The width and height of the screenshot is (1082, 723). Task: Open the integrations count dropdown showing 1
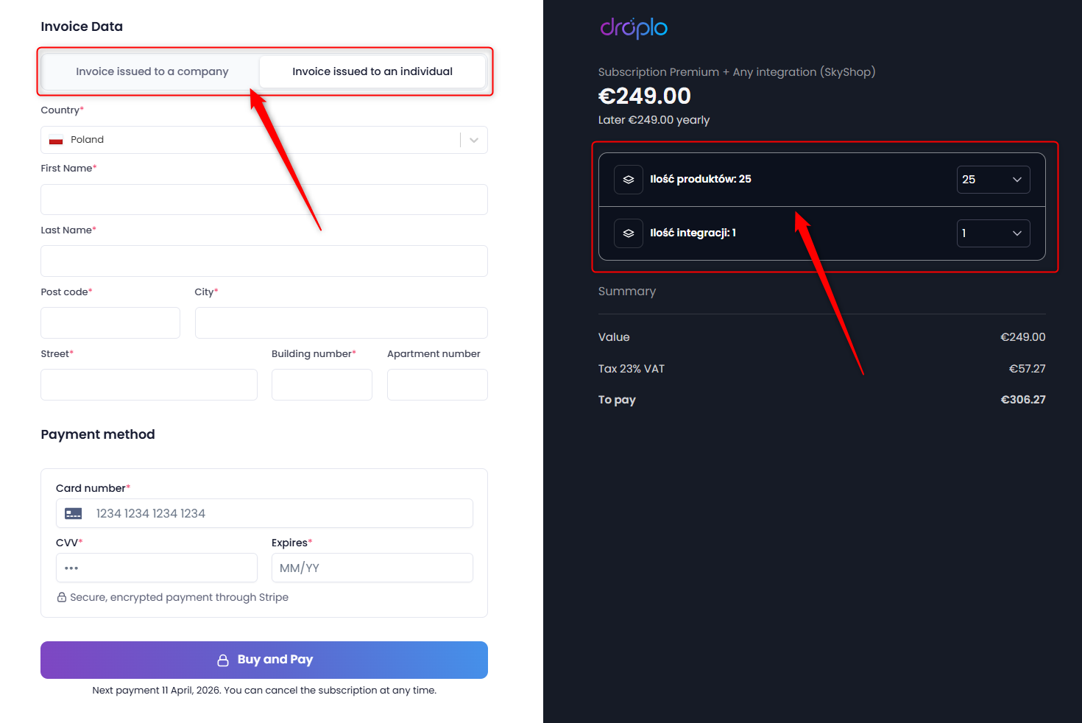[x=993, y=233]
